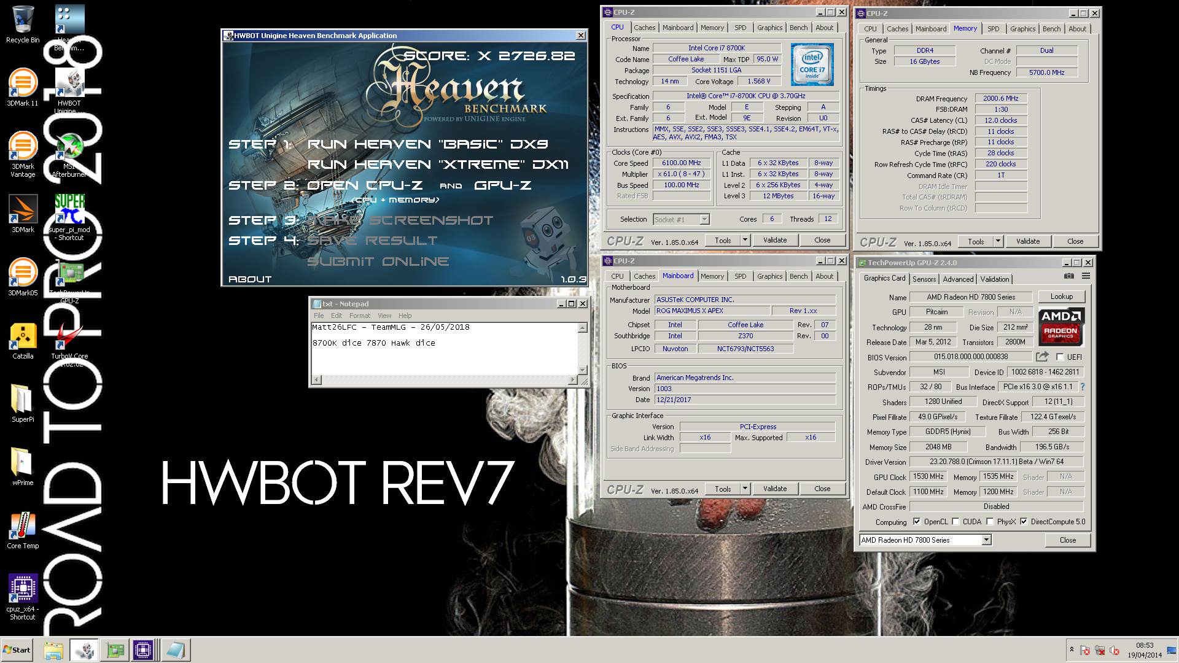Click Close in the CPU-Z Memory window
This screenshot has width=1179, height=663.
1075,241
